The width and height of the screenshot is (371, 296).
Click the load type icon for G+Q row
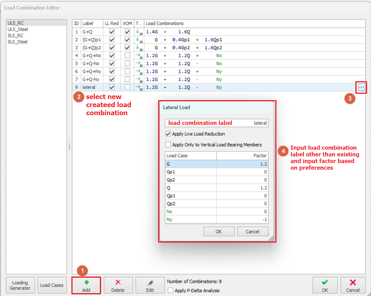point(139,32)
